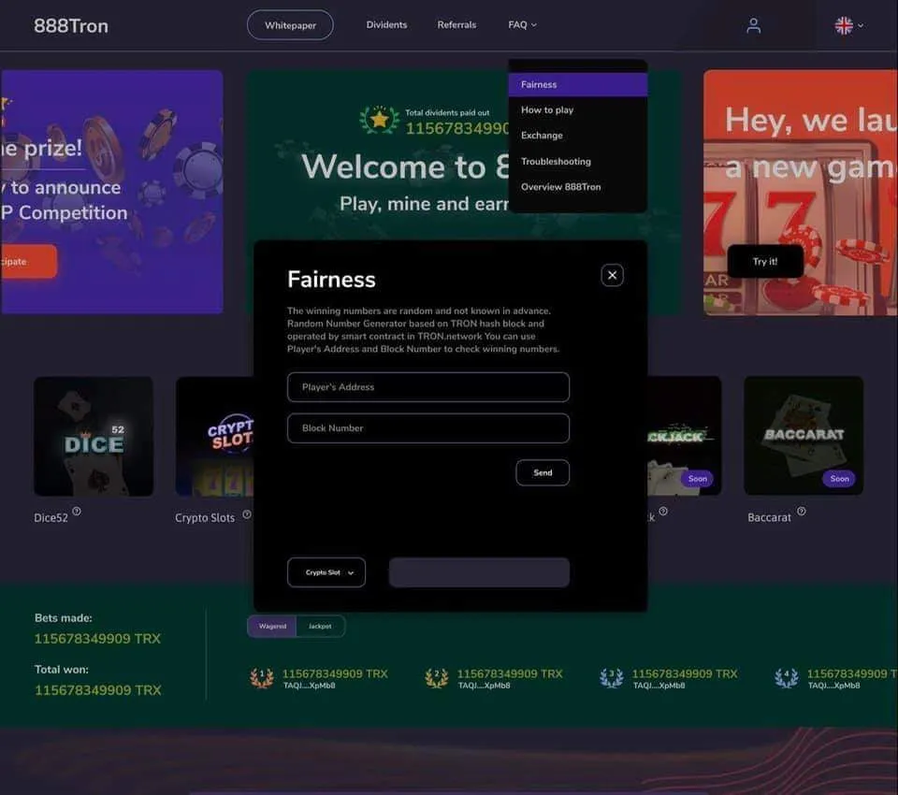
Task: Click the gold star dividends emblem
Action: pos(379,121)
